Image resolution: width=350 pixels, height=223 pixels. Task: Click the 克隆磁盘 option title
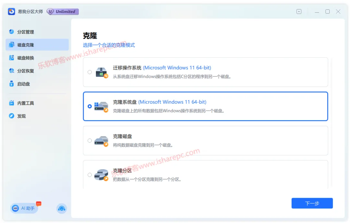[122, 136]
